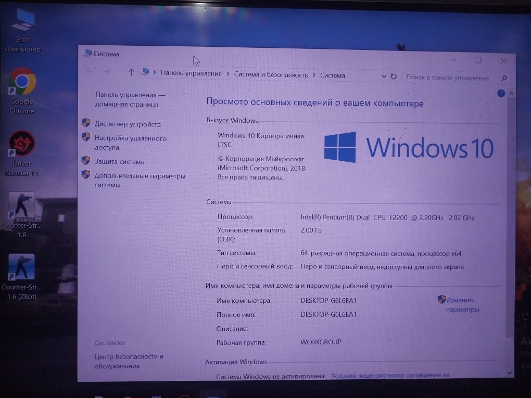The height and width of the screenshot is (398, 531).
Task: Select Этот компьютер desktop icon
Action: coord(22,31)
